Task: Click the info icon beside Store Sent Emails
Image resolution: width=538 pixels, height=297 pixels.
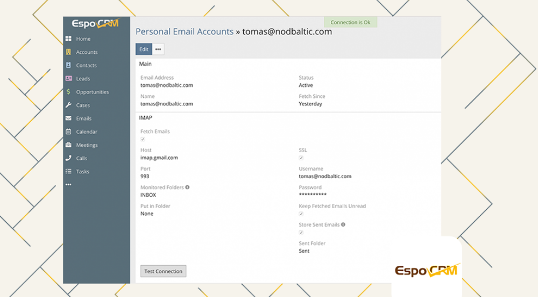Action: 343,225
